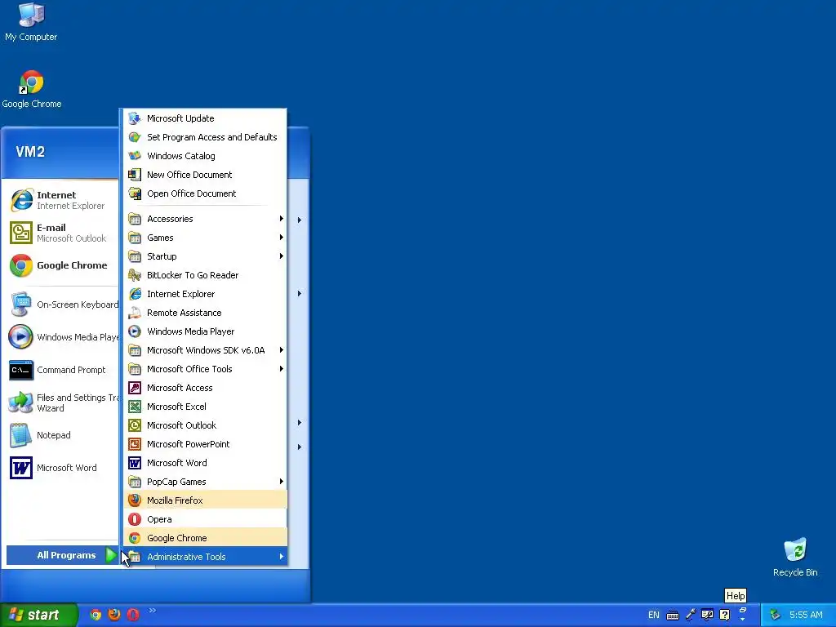Expand Internet Explorer submenu

click(205, 294)
